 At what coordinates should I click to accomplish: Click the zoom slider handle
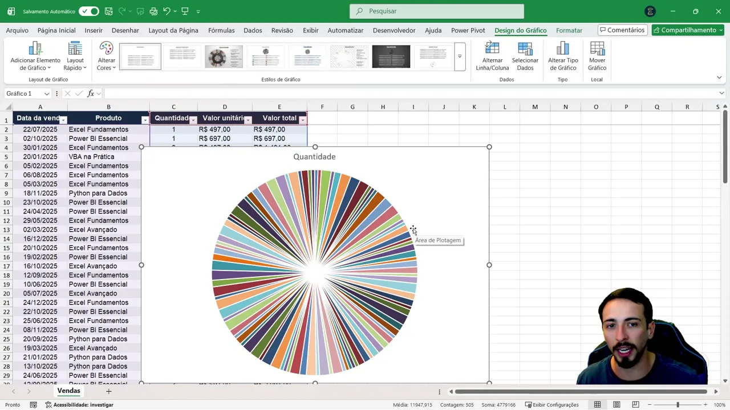click(678, 405)
